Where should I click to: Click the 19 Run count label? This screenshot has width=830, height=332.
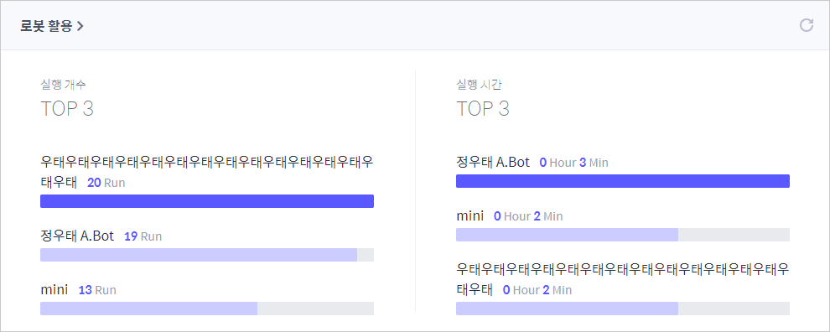coord(143,236)
